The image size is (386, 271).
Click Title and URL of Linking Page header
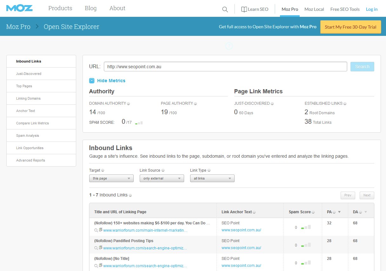click(x=120, y=212)
